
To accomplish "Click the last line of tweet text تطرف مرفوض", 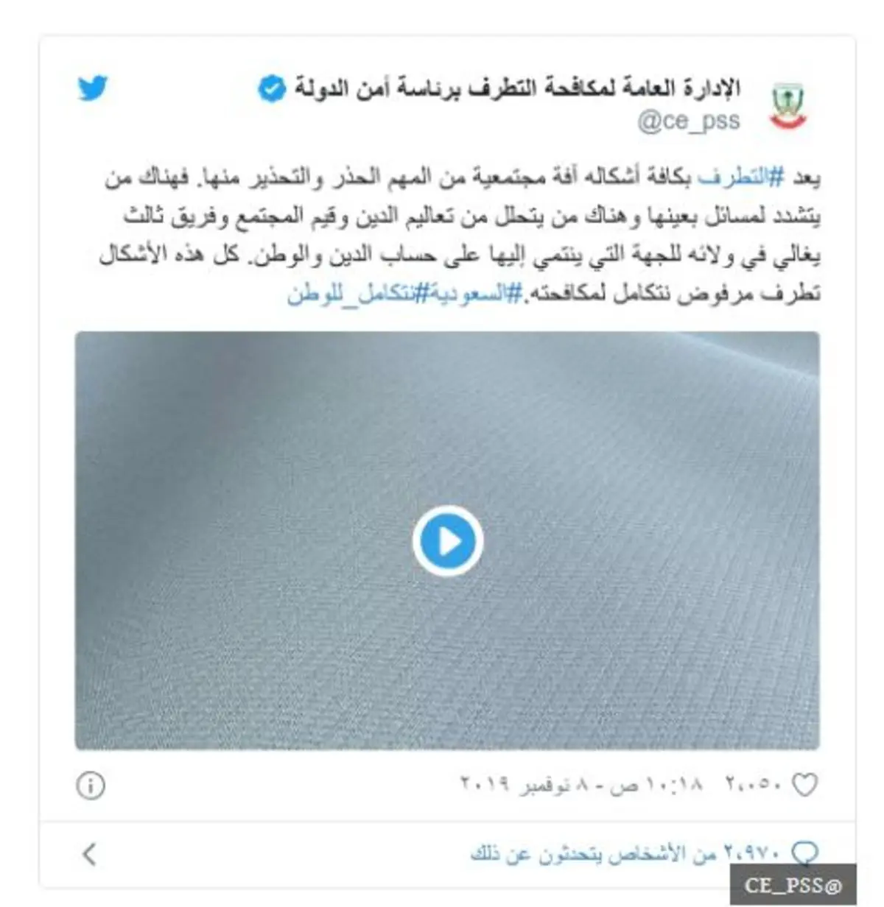I will coord(553,293).
